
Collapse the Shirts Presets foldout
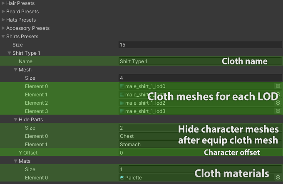tap(3, 37)
